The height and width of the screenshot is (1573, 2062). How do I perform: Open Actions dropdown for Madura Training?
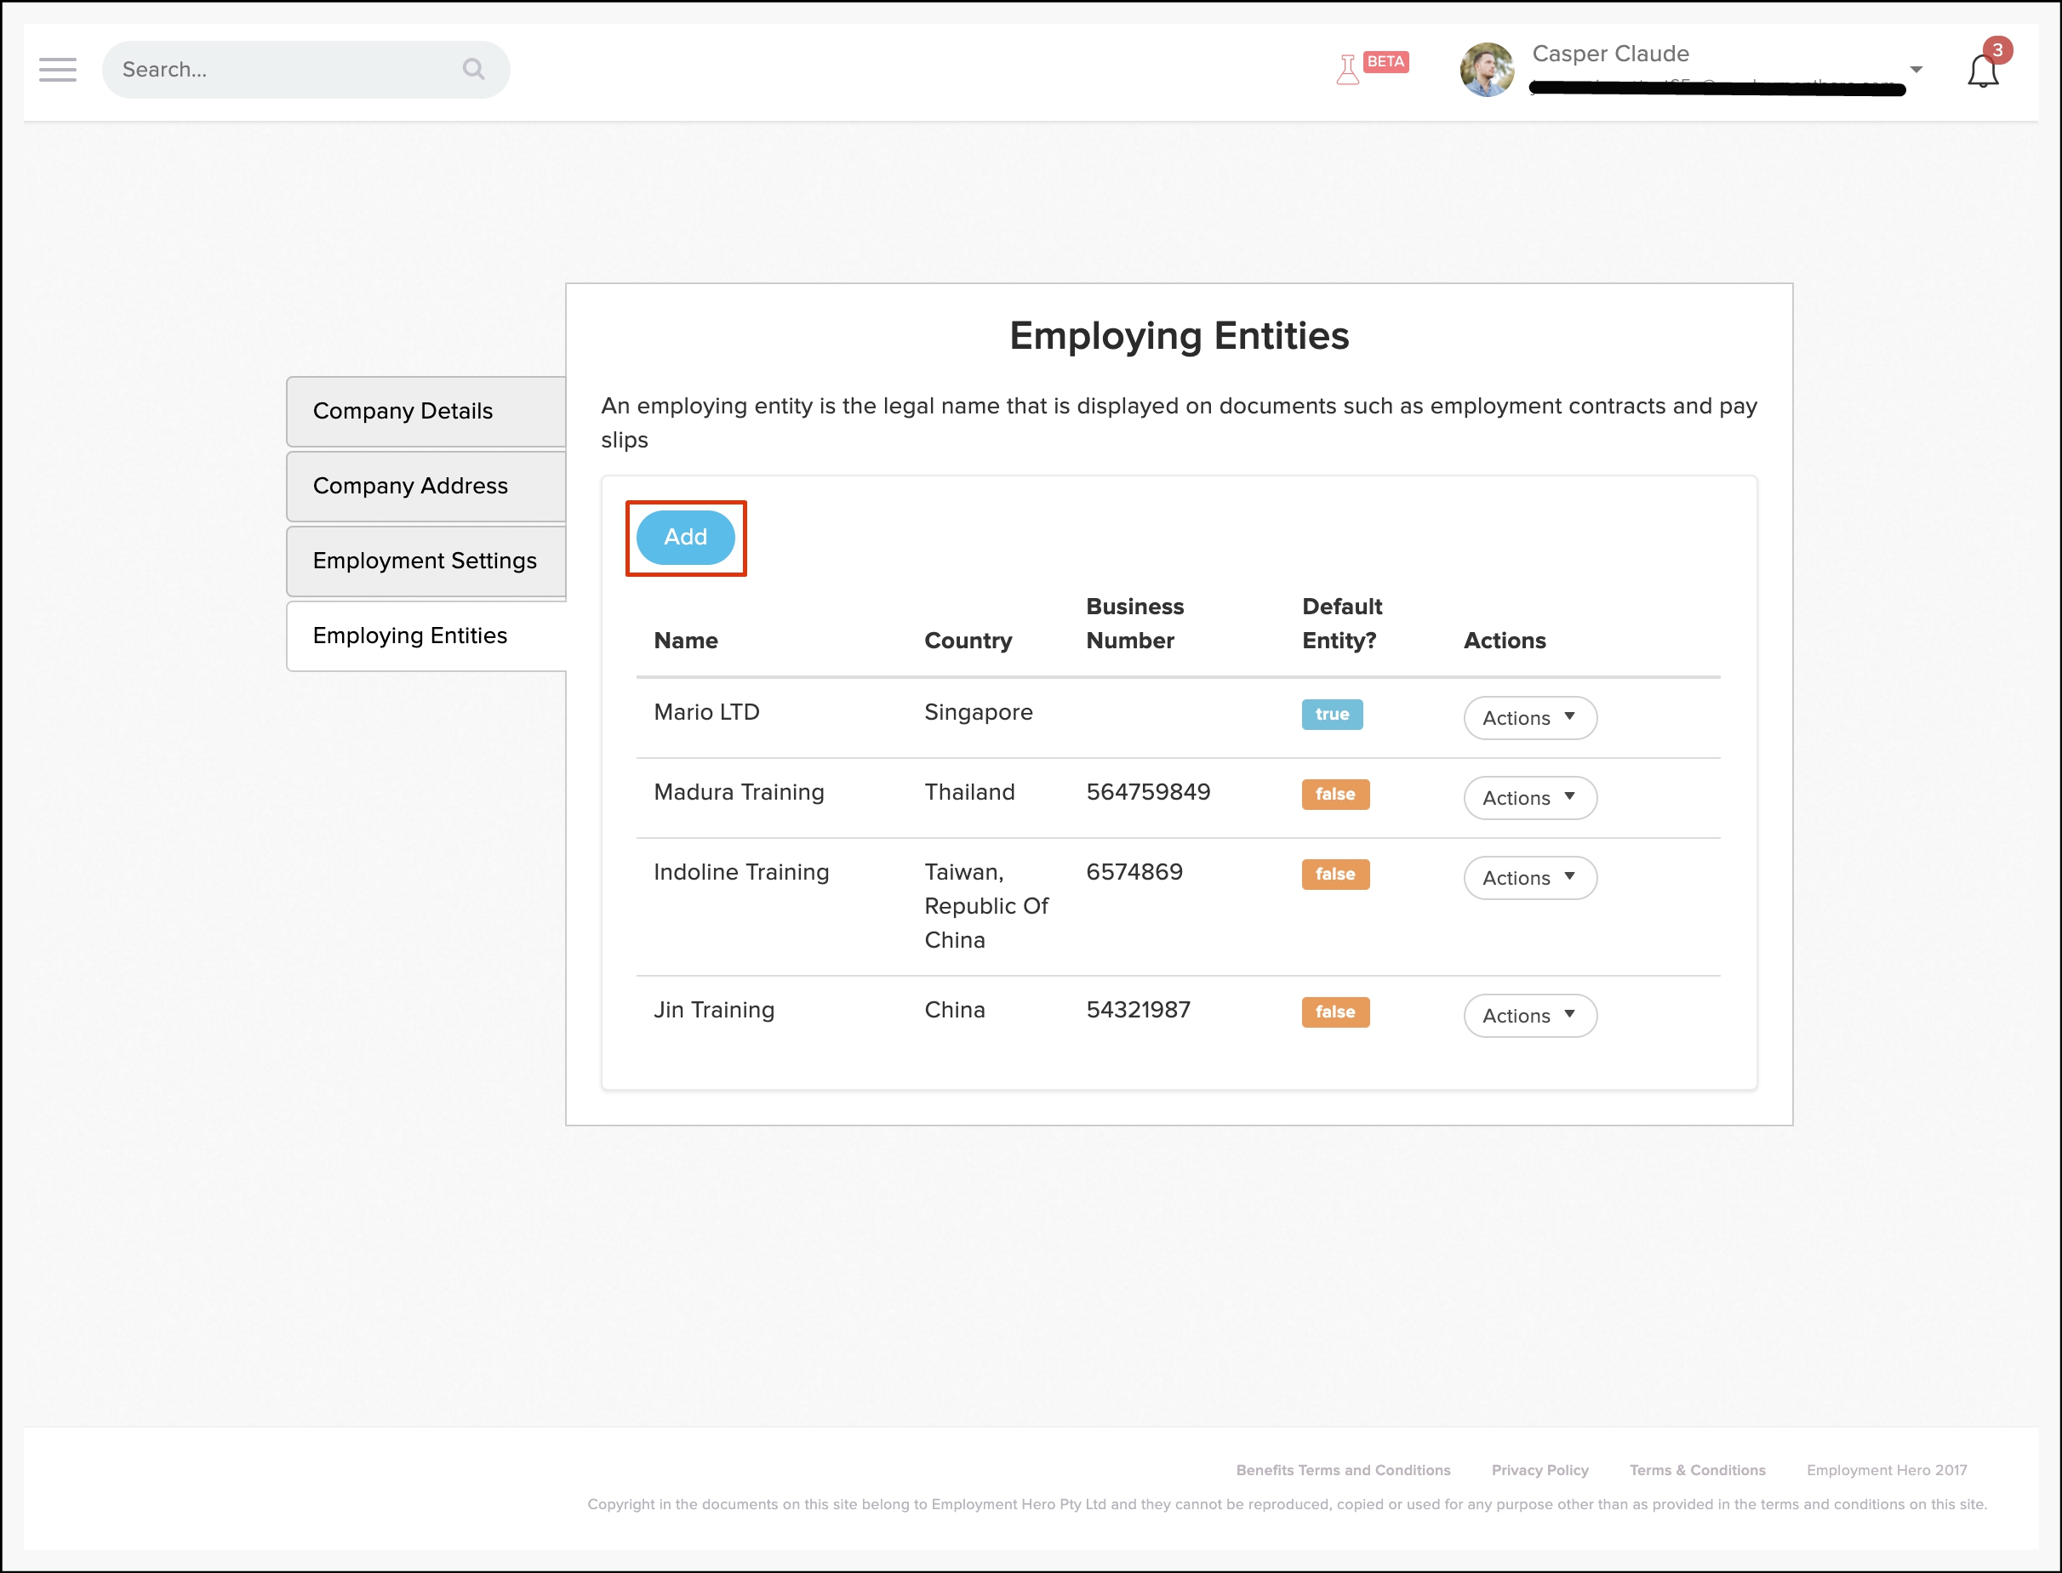(x=1529, y=798)
